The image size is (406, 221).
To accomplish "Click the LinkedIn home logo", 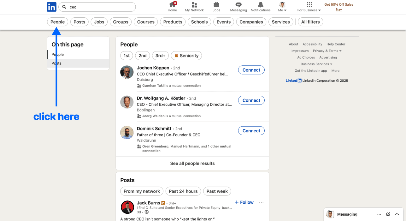I will pyautogui.click(x=51, y=7).
